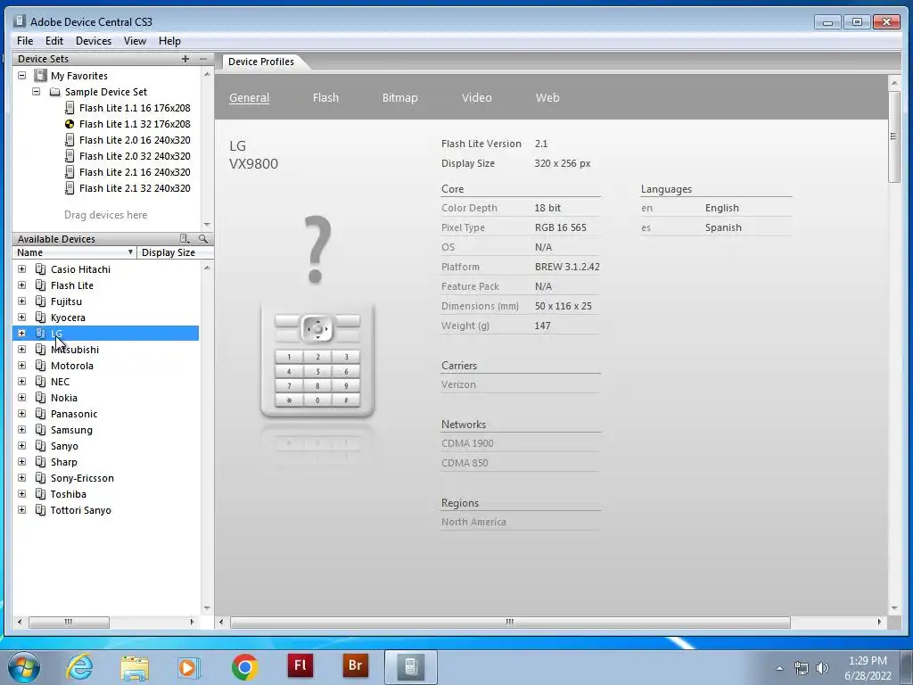Click the device profile vertical scrollbar thumb

point(894,136)
